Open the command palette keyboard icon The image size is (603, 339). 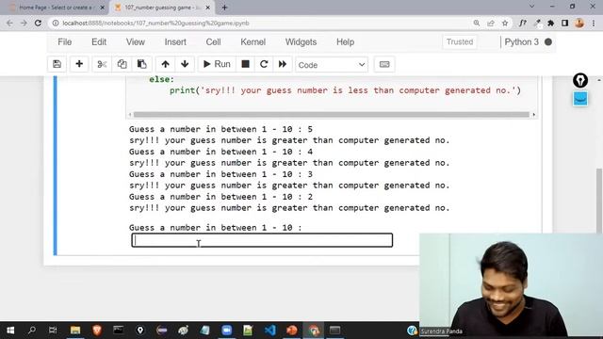click(x=384, y=64)
